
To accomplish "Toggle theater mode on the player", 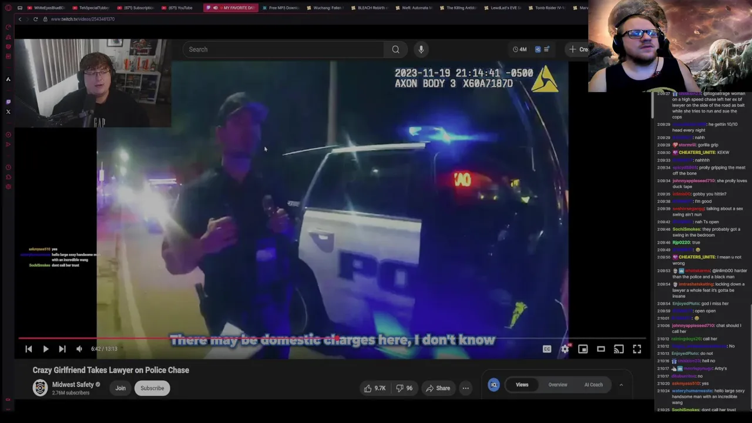I will pyautogui.click(x=601, y=349).
